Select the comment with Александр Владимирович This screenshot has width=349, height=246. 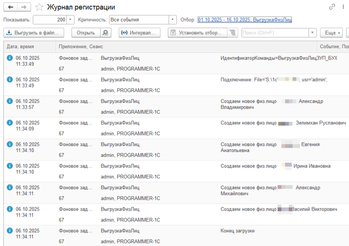click(272, 104)
